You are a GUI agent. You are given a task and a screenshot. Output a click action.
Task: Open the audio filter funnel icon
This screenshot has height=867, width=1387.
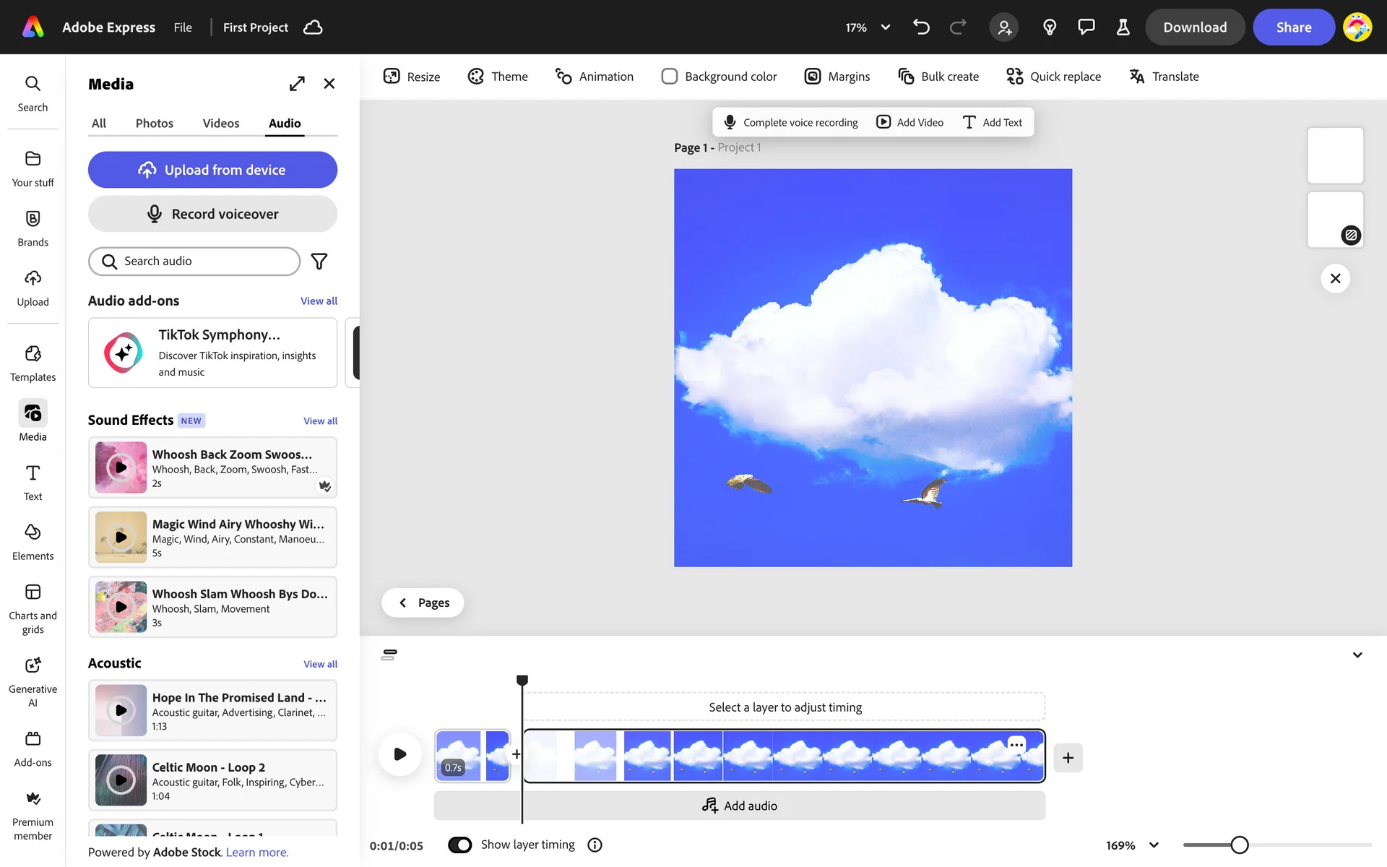click(319, 262)
